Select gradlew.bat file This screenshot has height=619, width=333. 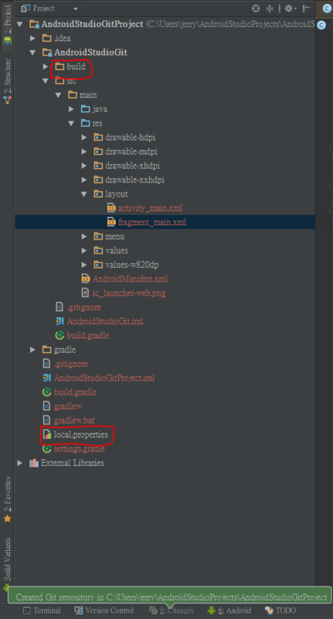point(74,420)
